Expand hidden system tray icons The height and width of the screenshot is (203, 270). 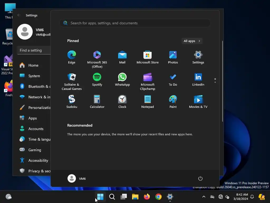pos(204,197)
